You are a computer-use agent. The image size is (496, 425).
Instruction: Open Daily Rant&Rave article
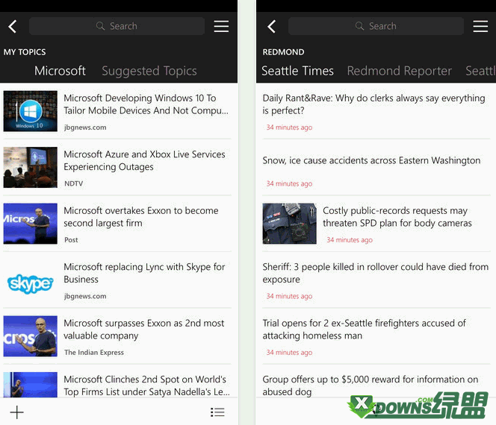click(x=373, y=104)
